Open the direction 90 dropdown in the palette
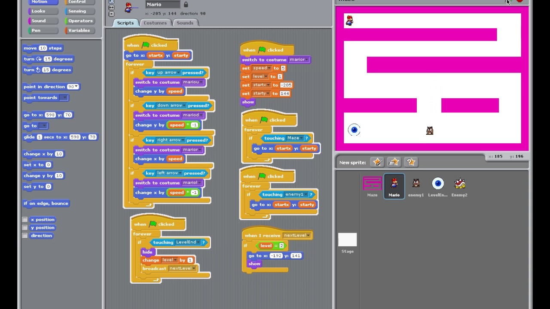Viewport: 550px width, 309px height. (x=76, y=87)
